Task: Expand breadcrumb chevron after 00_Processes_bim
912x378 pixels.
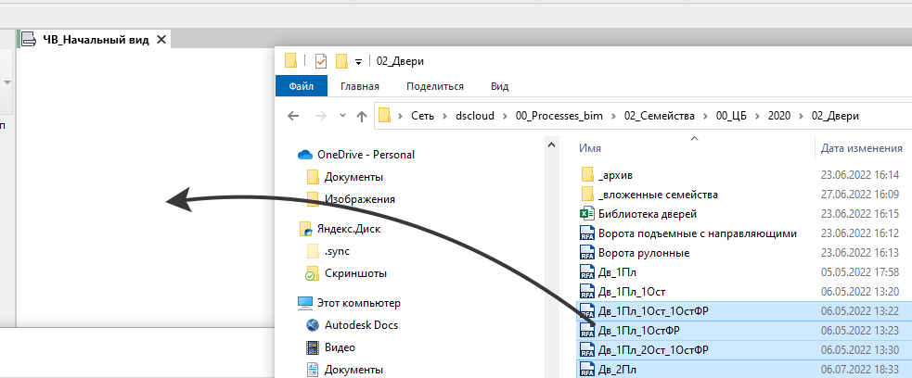Action: 613,116
